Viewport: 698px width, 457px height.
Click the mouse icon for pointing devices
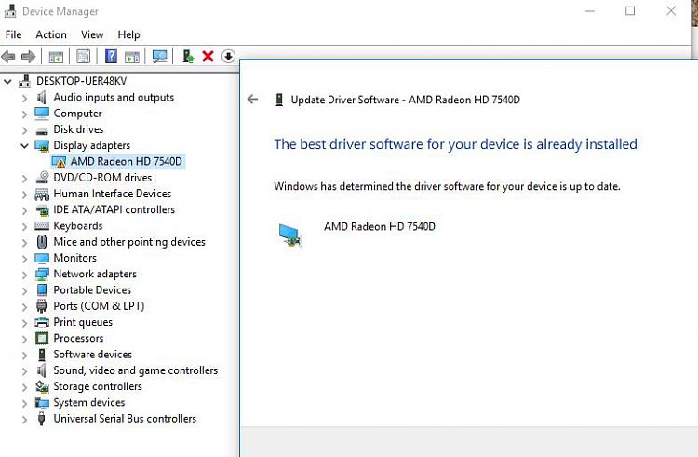41,242
